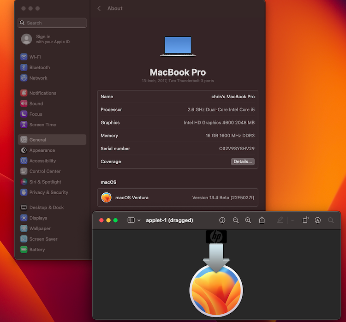Open Accessibility settings
346x322 pixels.
pyautogui.click(x=52, y=161)
